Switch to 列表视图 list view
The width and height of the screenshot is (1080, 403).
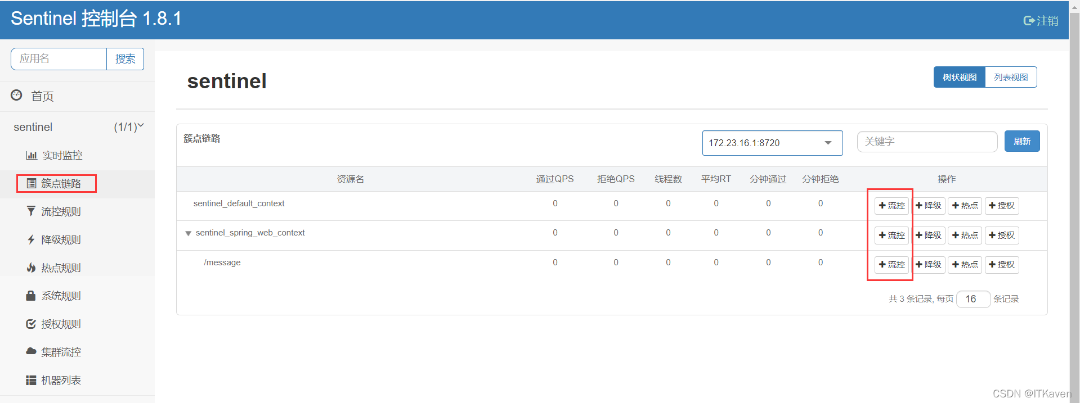1011,77
